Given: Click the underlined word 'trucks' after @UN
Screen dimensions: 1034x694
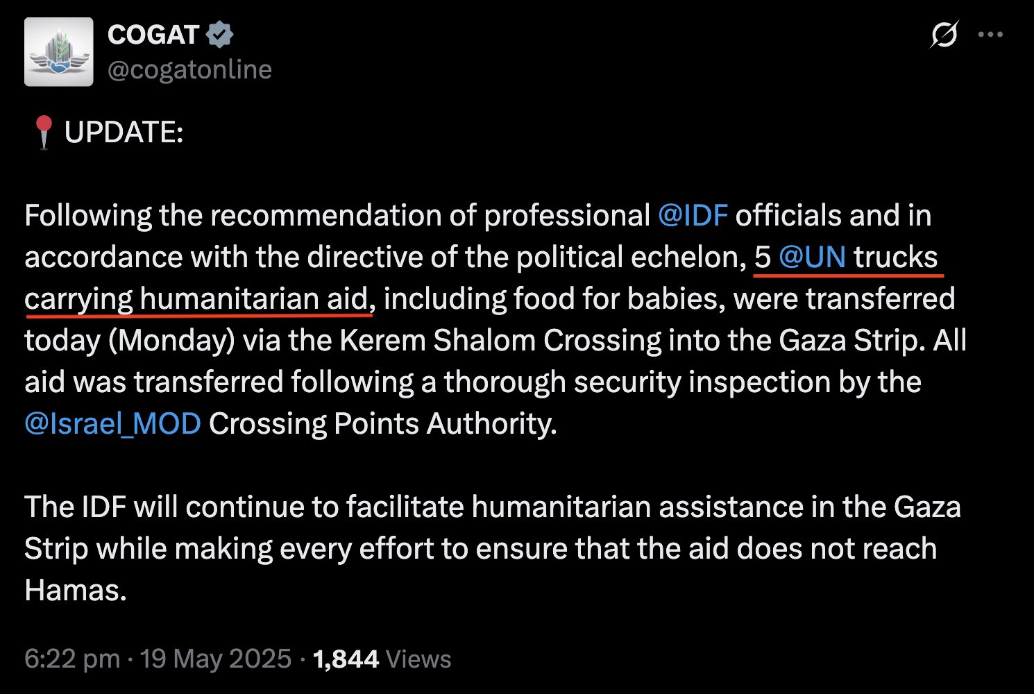Looking at the screenshot, I should click(x=896, y=257).
